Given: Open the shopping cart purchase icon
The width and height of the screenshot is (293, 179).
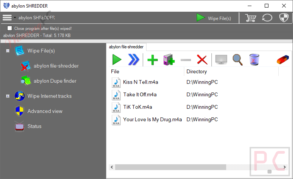Looking at the screenshot, I should pos(251,18).
